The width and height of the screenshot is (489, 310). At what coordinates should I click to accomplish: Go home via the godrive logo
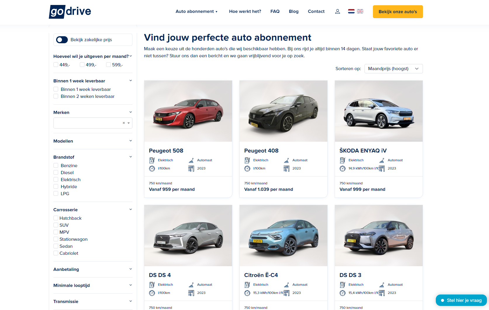click(x=70, y=12)
